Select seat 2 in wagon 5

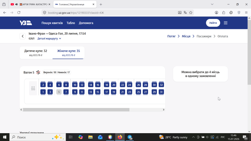43,85
